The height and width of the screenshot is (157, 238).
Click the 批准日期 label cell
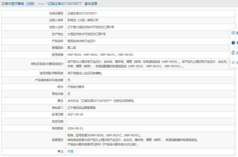pyautogui.click(x=33, y=114)
